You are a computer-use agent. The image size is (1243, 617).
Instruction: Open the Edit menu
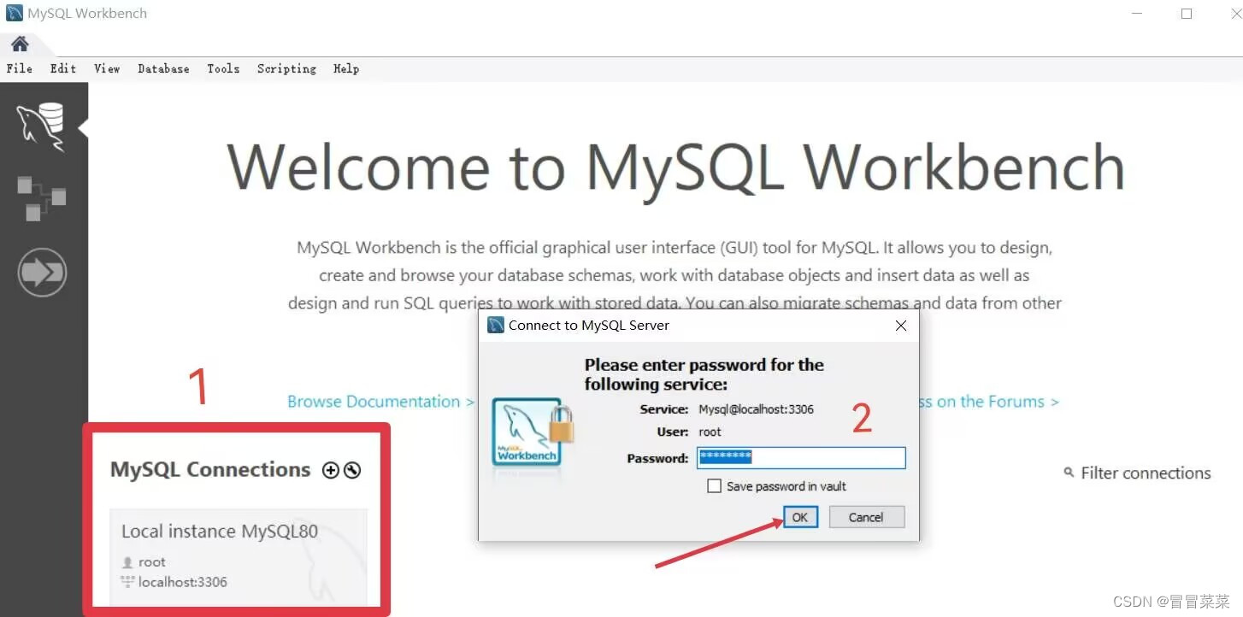[63, 68]
